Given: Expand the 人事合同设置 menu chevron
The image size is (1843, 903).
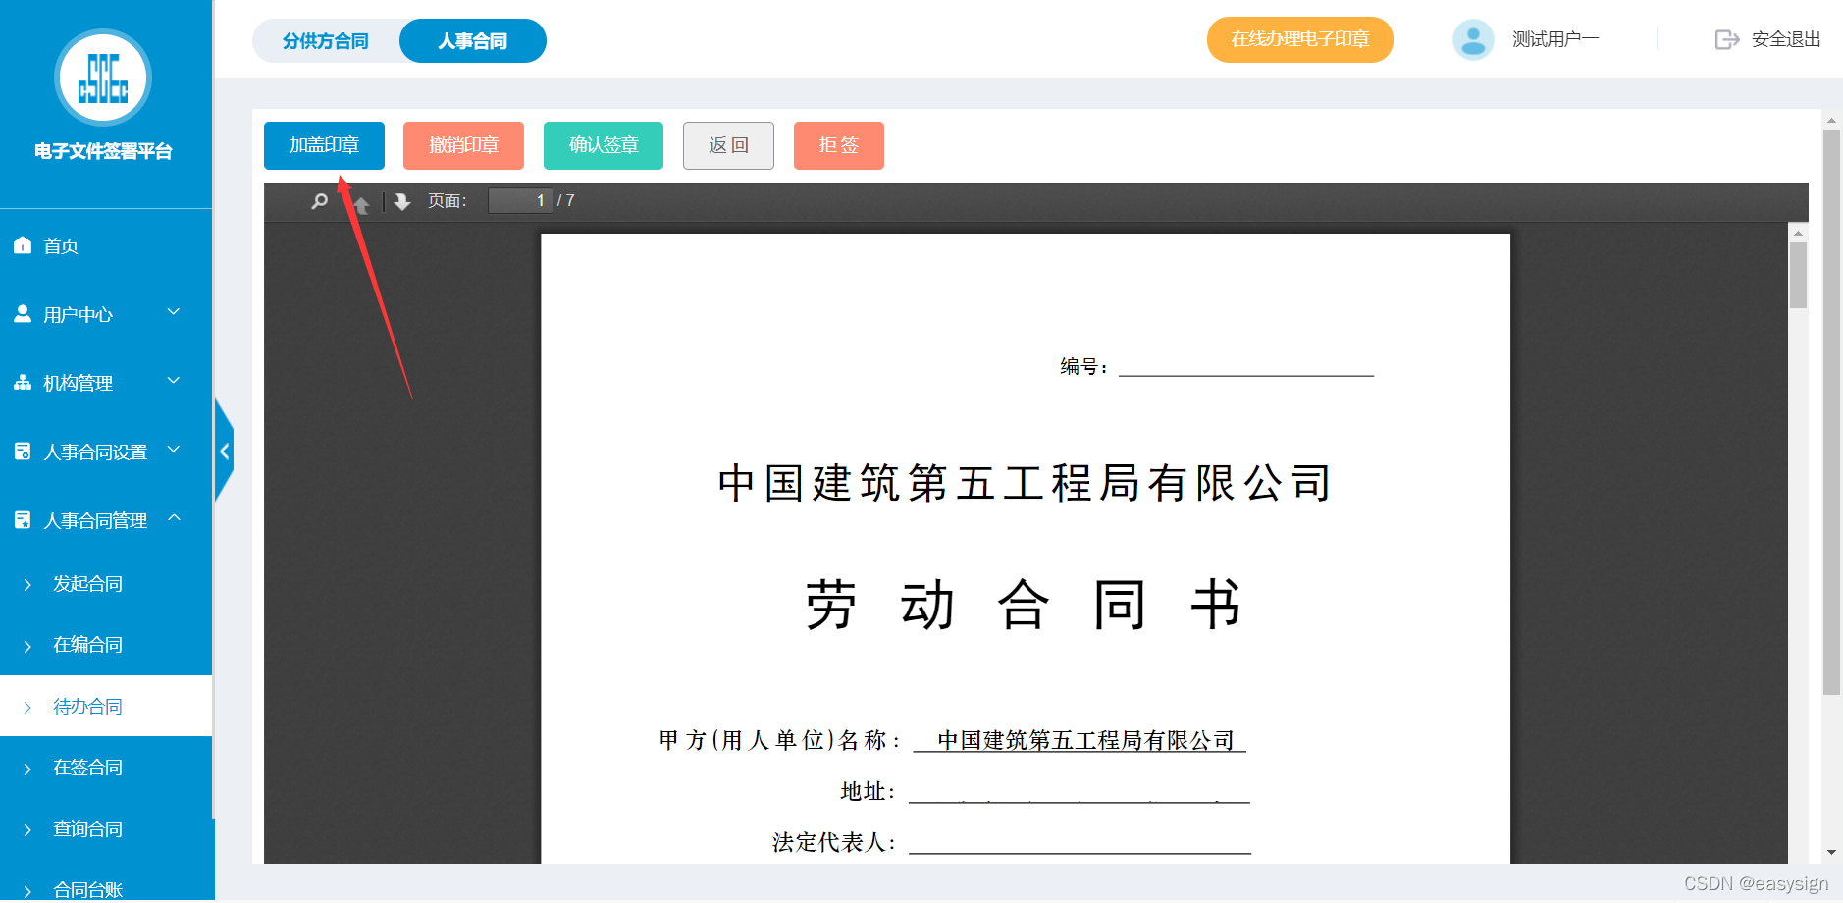Looking at the screenshot, I should pyautogui.click(x=174, y=450).
